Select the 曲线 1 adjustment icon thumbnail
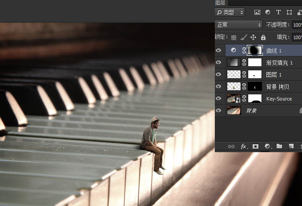The width and height of the screenshot is (302, 206). (233, 50)
